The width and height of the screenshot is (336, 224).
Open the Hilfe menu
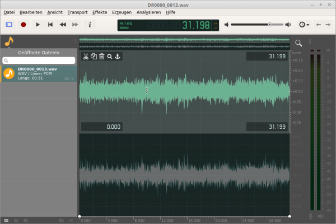[x=171, y=12]
